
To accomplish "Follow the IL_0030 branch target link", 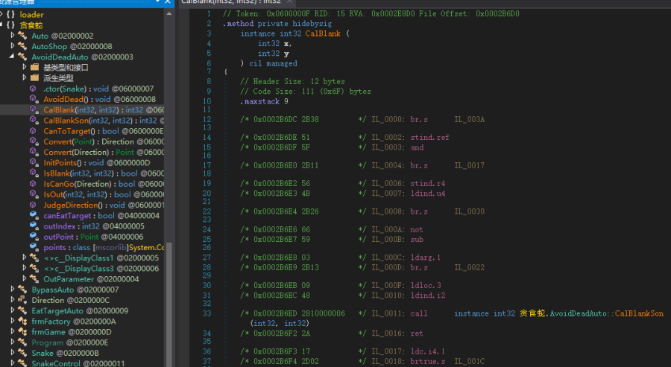I will (x=470, y=211).
